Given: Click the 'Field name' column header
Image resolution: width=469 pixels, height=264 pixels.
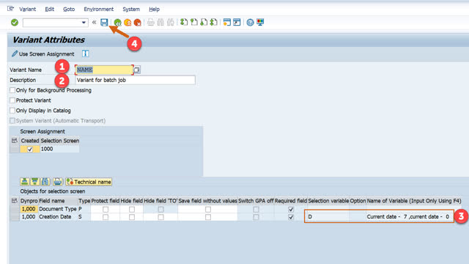Looking at the screenshot, I should coord(58,201).
